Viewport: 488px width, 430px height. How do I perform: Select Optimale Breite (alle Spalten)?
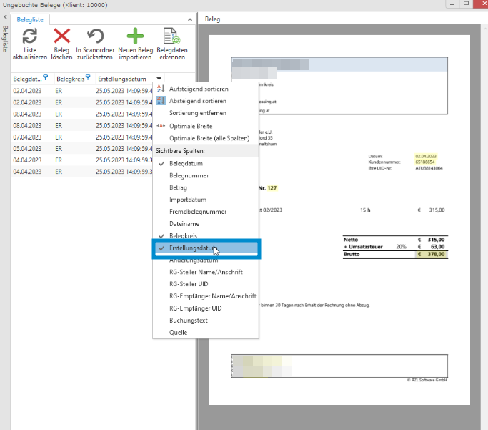click(209, 138)
